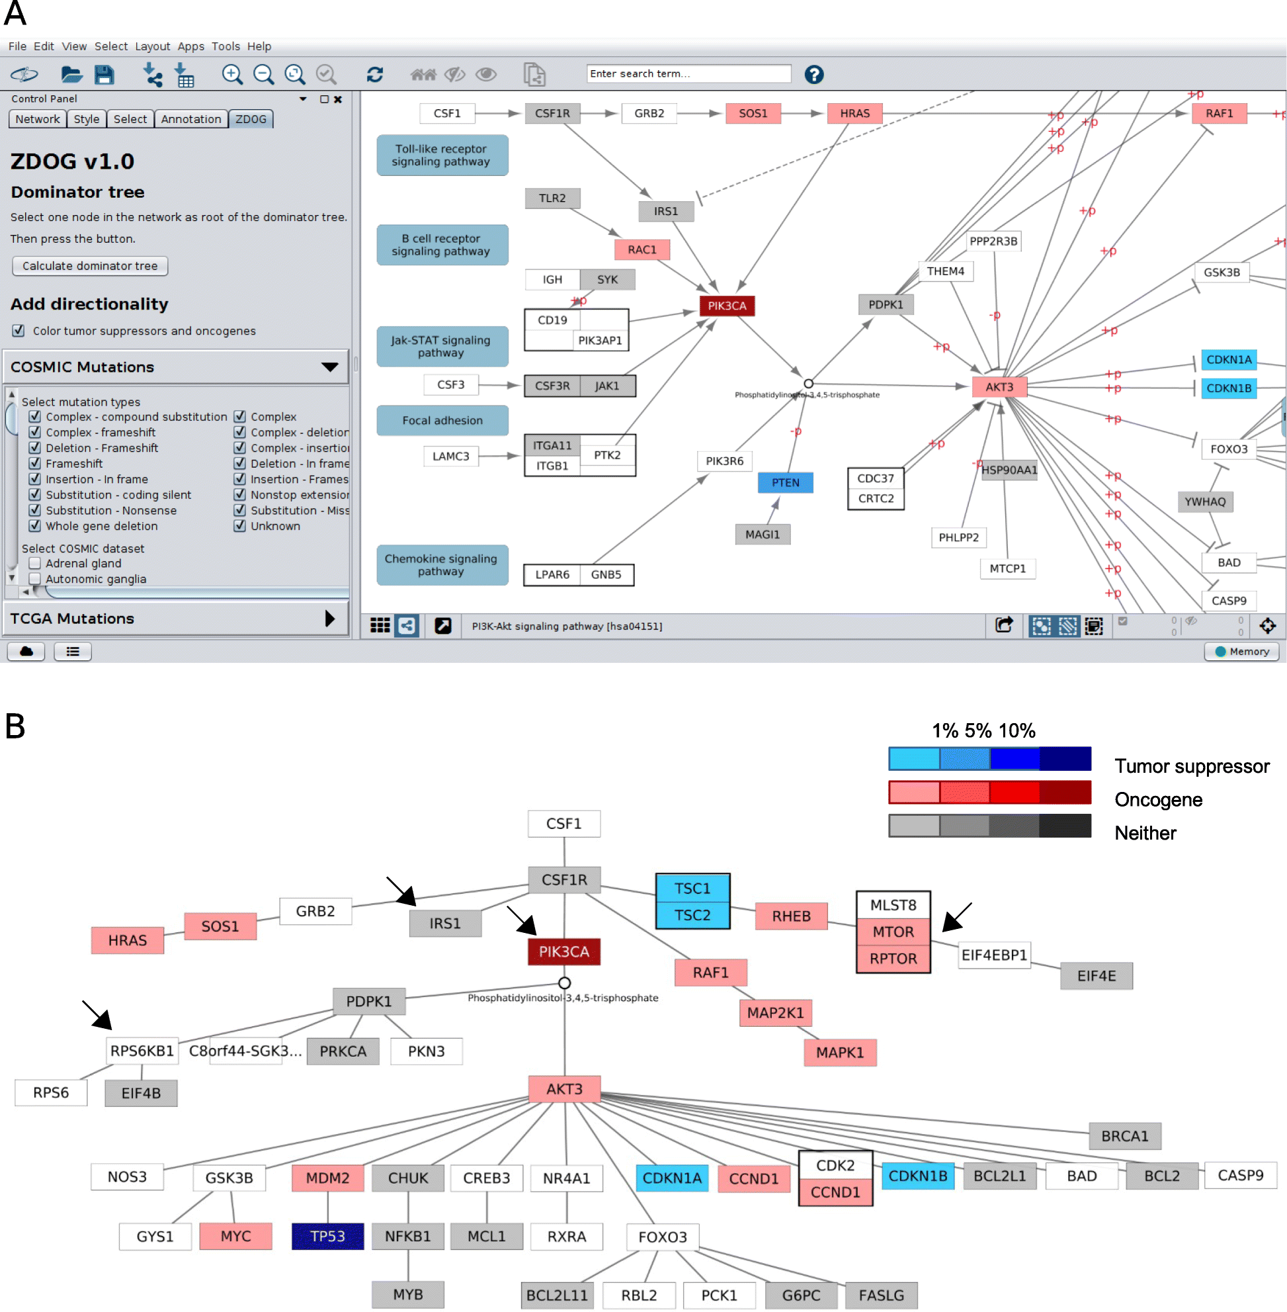Import network from file toolbar icon
The height and width of the screenshot is (1312, 1287).
pyautogui.click(x=153, y=74)
